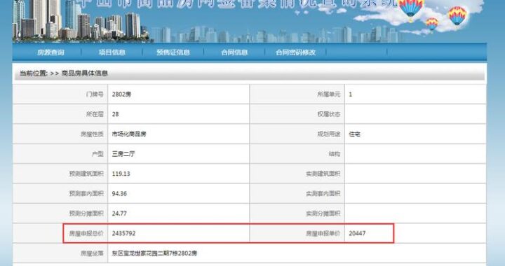Viewport: 505px width, 266px height.
Task: Select the 户型 label cell
Action: point(60,154)
